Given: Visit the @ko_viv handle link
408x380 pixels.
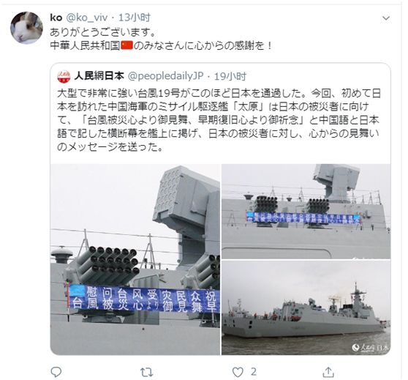Looking at the screenshot, I should tap(87, 18).
